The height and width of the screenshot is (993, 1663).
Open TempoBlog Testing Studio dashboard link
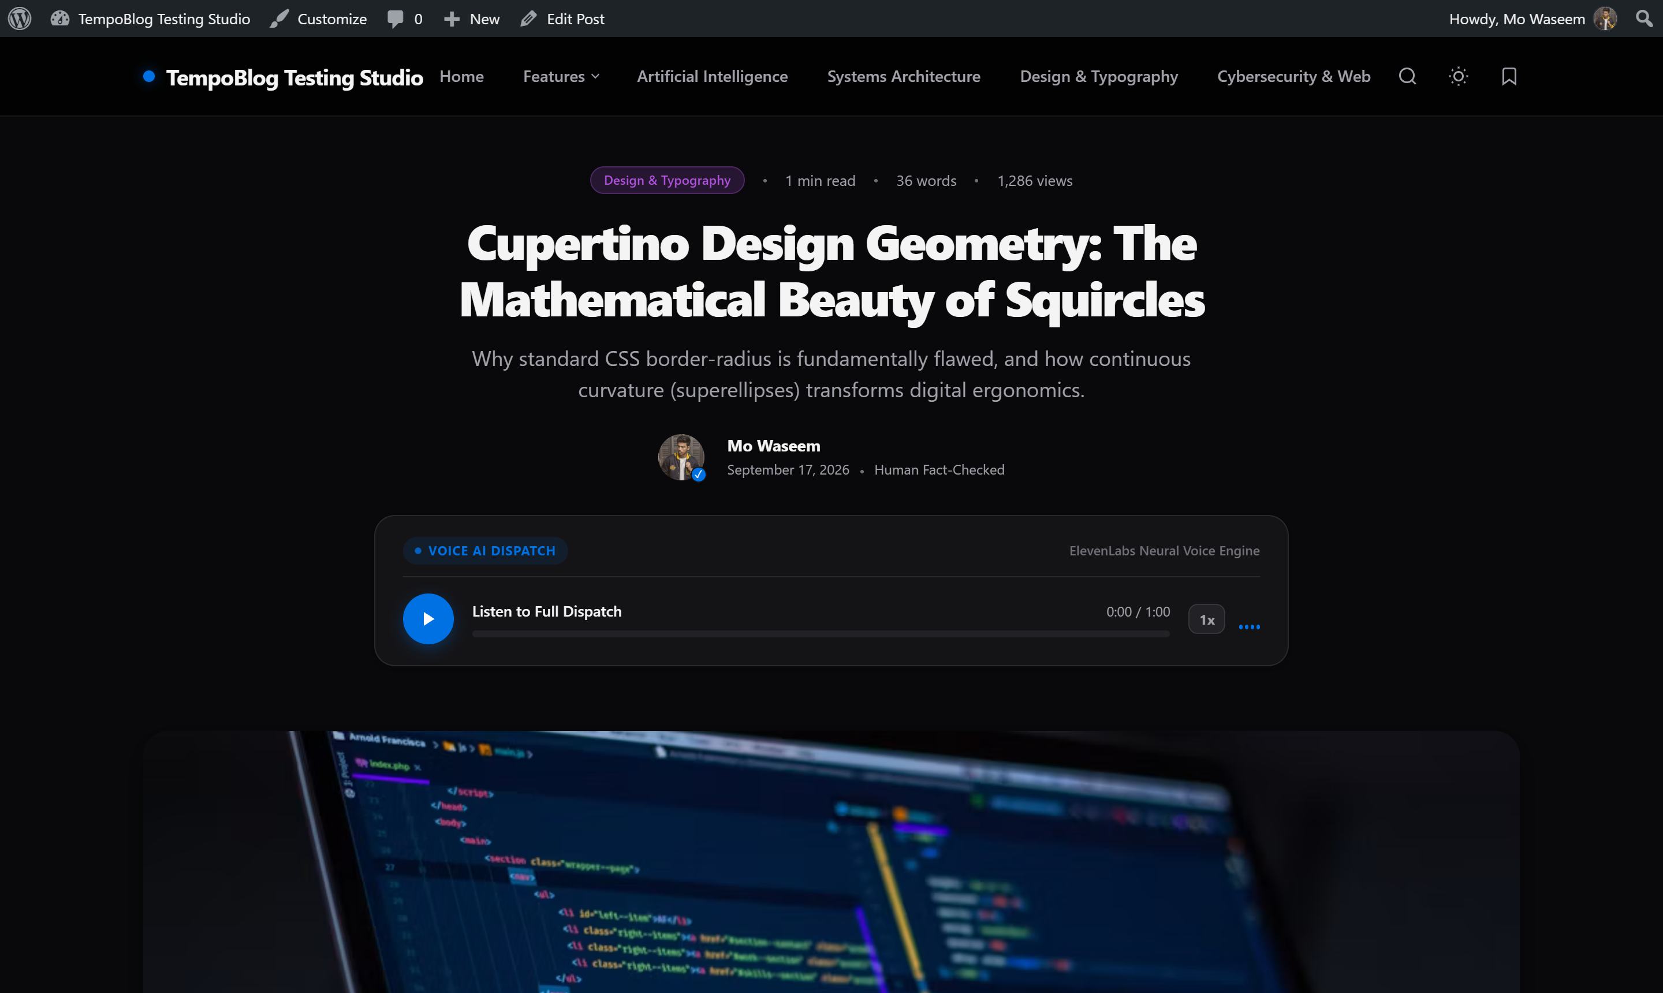[151, 18]
